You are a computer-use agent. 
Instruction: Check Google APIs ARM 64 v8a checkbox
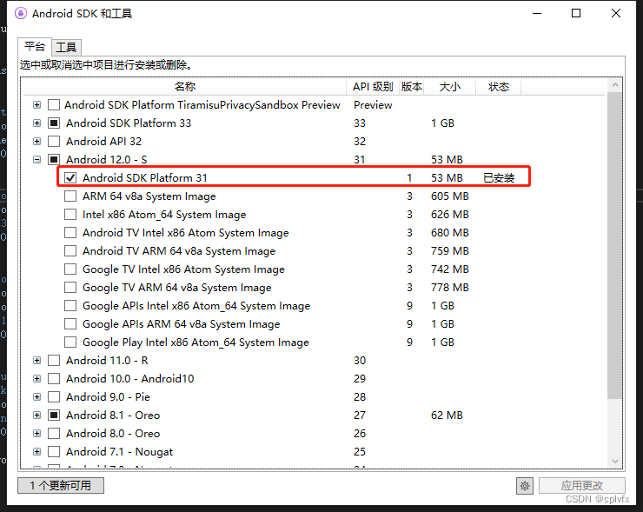[70, 324]
